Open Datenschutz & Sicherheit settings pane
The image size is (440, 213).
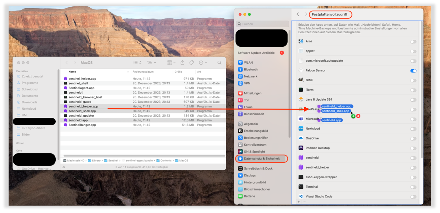(x=261, y=159)
